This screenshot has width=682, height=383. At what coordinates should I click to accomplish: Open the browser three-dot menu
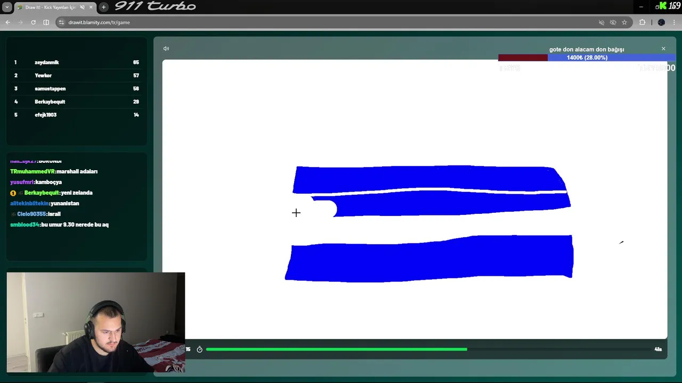[x=675, y=22]
